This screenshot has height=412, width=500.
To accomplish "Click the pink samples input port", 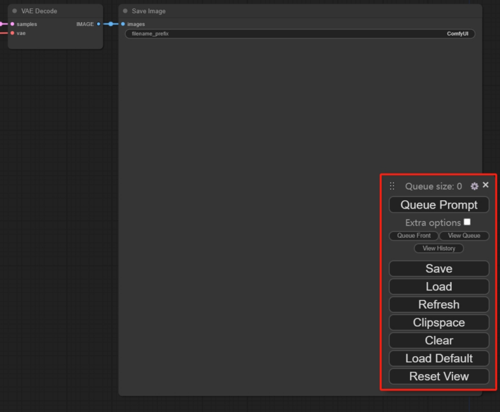I will pyautogui.click(x=12, y=24).
